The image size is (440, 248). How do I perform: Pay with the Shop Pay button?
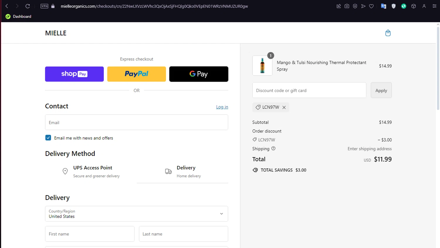[74, 74]
